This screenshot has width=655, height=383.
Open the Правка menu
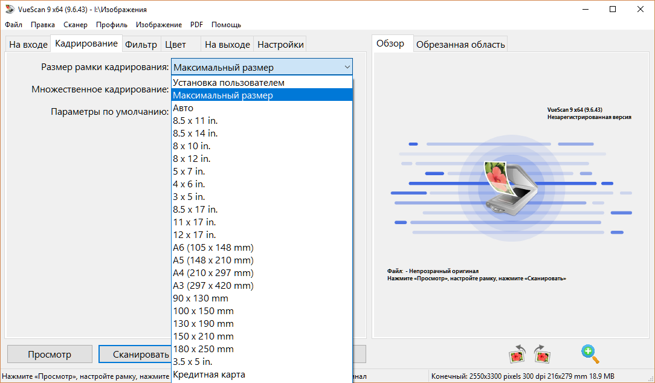[x=43, y=25]
